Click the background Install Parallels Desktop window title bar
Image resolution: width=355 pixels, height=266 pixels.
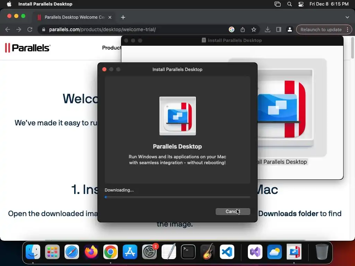click(232, 41)
